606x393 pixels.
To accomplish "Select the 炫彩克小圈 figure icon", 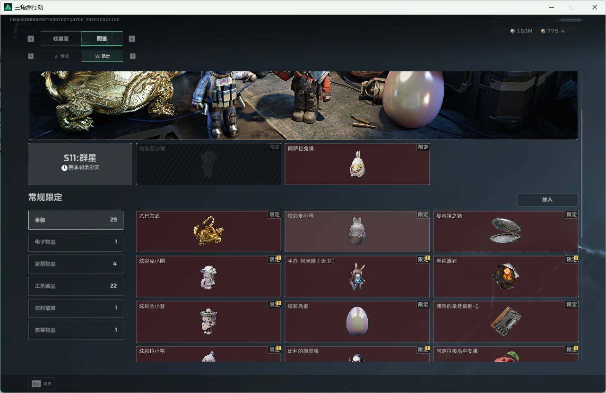I will [x=208, y=277].
